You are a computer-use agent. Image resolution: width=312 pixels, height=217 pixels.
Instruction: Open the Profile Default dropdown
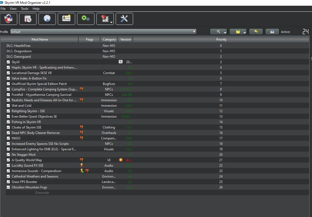[103, 32]
